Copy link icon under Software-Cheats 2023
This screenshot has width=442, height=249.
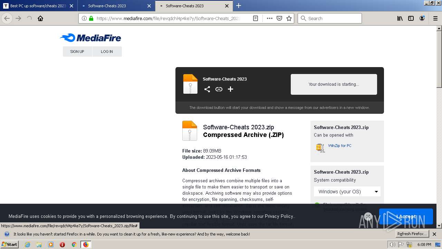click(x=219, y=89)
